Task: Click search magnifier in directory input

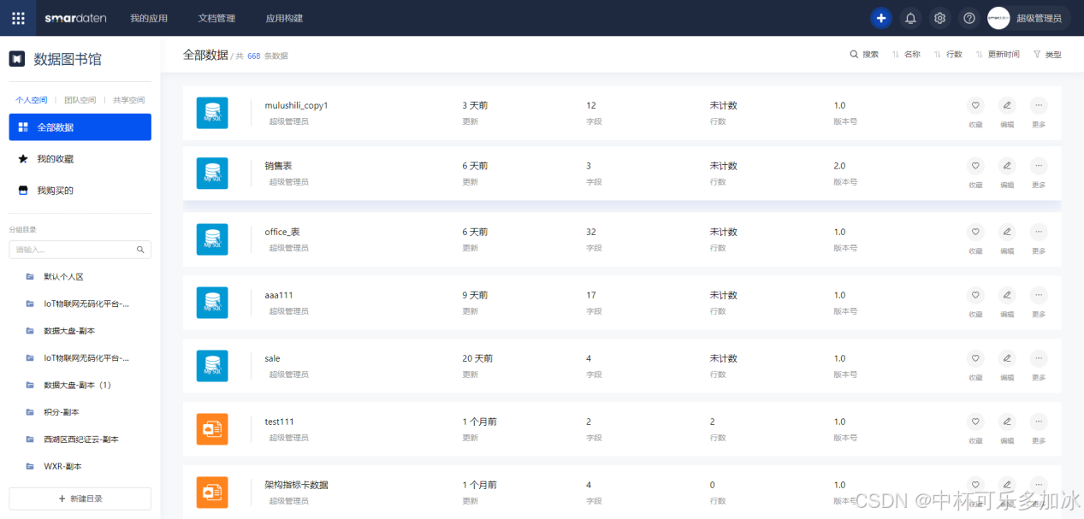Action: [x=140, y=250]
